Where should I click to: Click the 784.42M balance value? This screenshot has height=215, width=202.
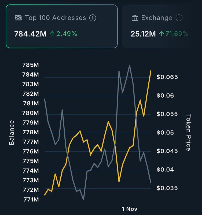pos(30,34)
